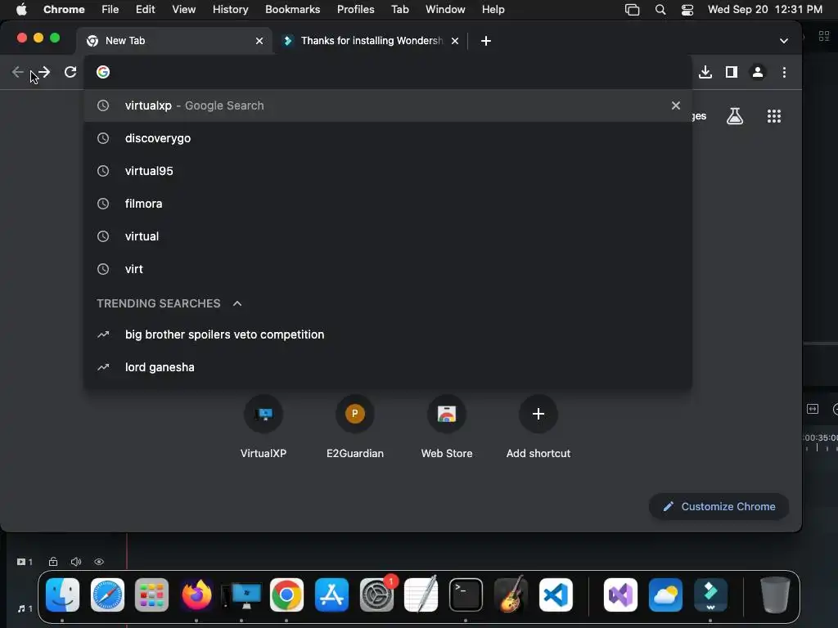
Task: Open Safari from the Dock
Action: tap(107, 595)
